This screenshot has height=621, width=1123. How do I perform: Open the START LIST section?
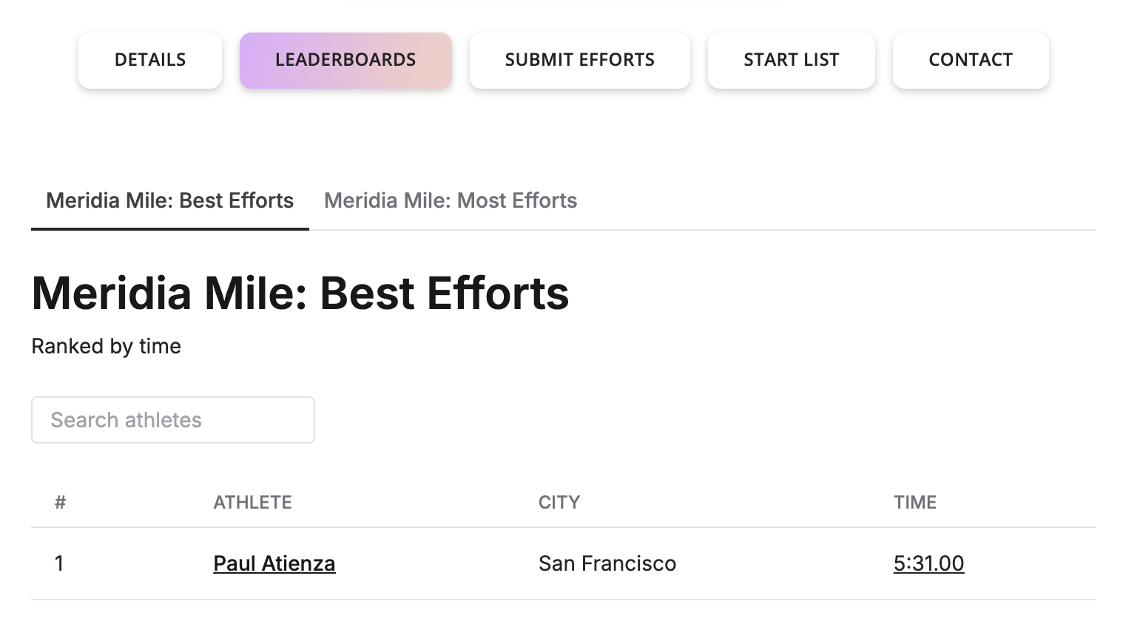[x=791, y=60]
